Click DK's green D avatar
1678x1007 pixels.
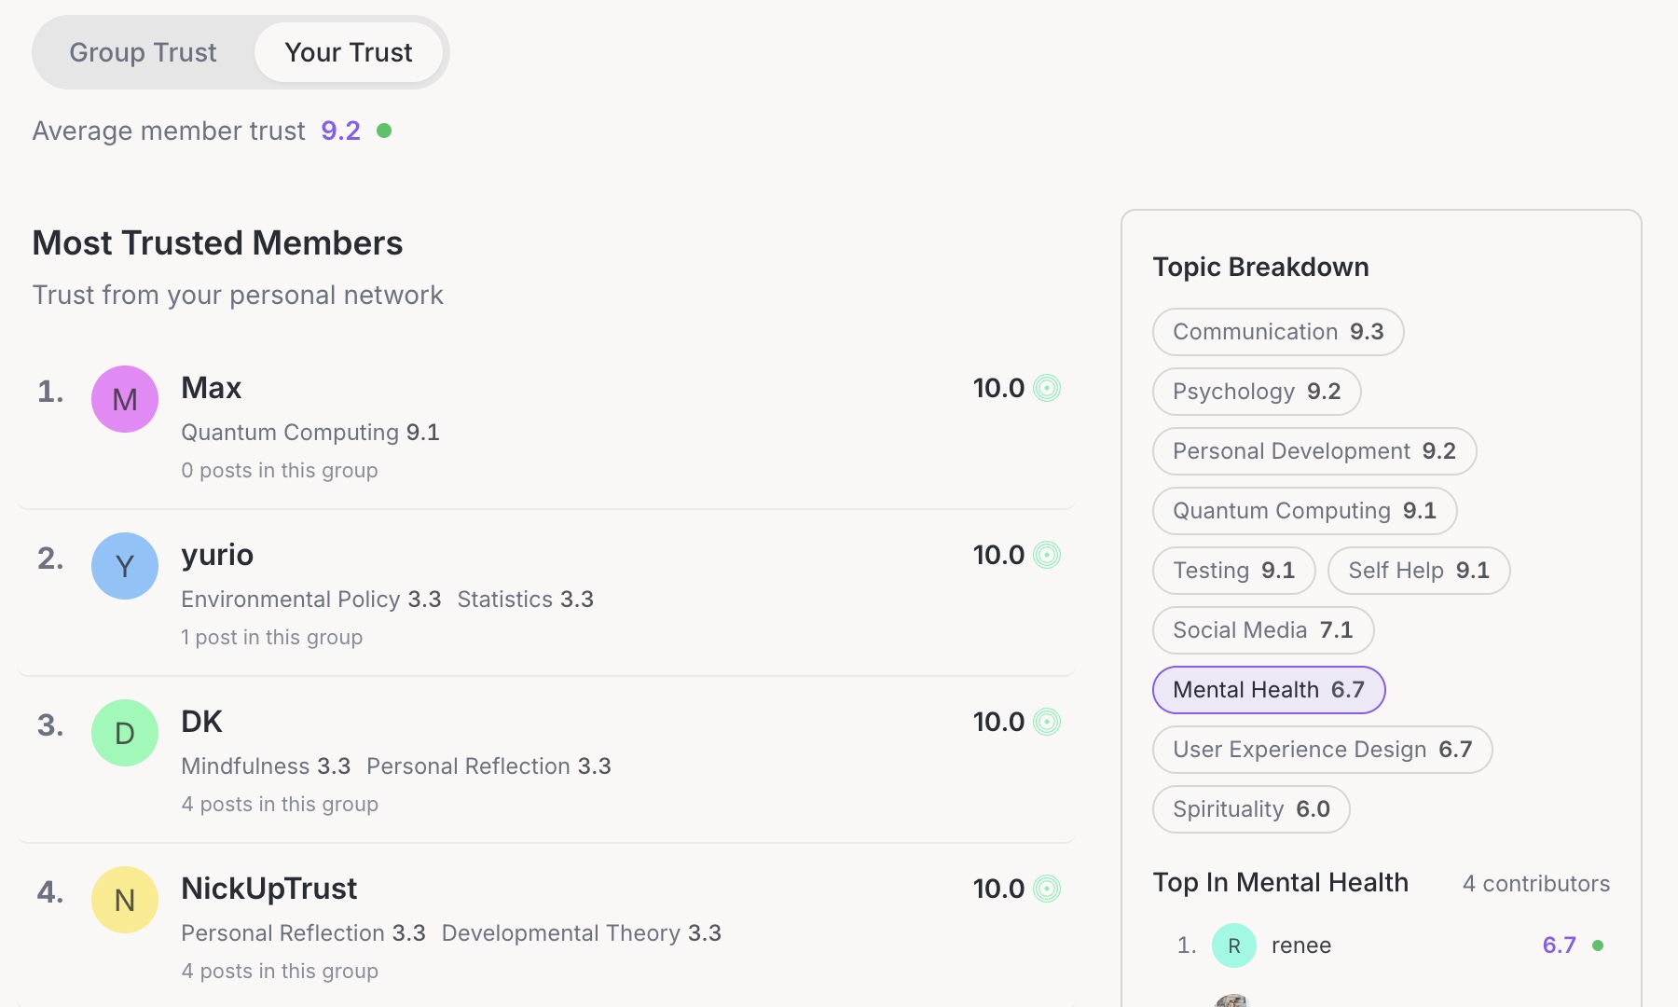[x=125, y=733]
